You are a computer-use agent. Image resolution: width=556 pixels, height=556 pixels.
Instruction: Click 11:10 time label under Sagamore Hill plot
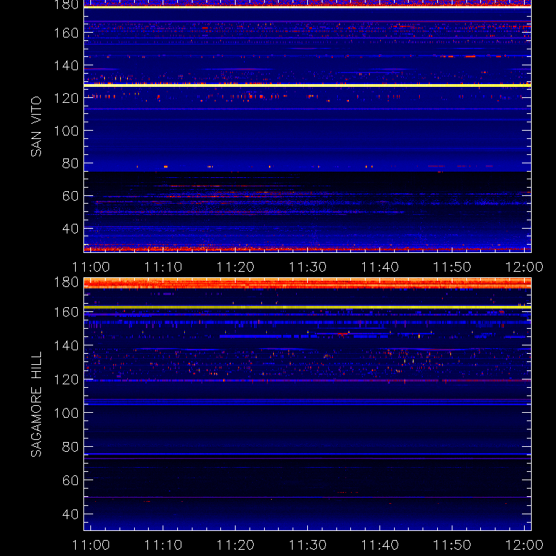point(163,545)
